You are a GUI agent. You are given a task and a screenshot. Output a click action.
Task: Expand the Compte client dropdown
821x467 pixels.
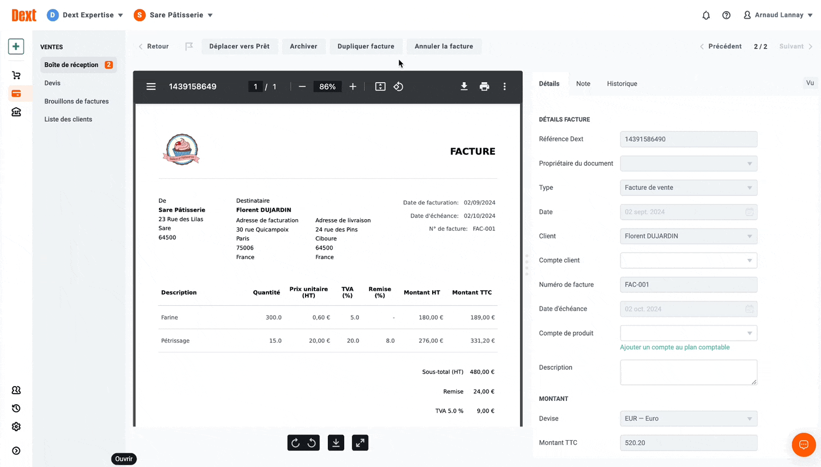tap(688, 260)
